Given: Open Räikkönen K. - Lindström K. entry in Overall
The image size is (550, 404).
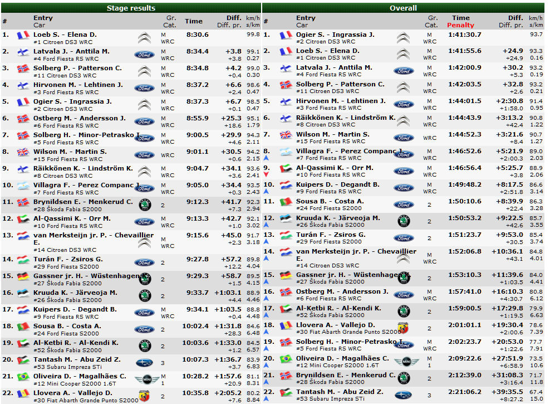Looking at the screenshot, I should coord(346,118).
